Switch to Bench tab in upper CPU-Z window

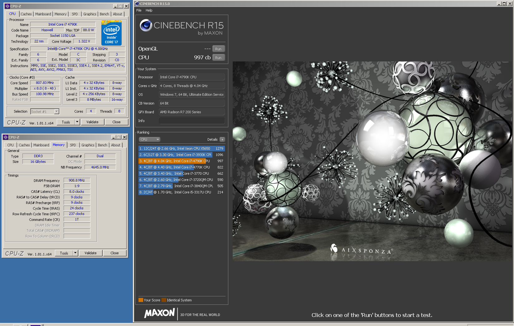coord(104,14)
